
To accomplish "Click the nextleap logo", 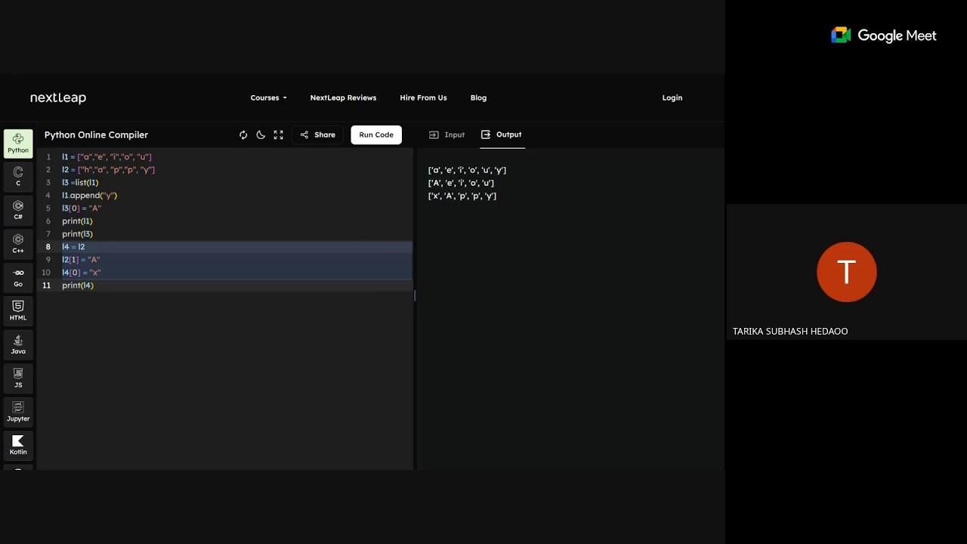I will point(58,97).
